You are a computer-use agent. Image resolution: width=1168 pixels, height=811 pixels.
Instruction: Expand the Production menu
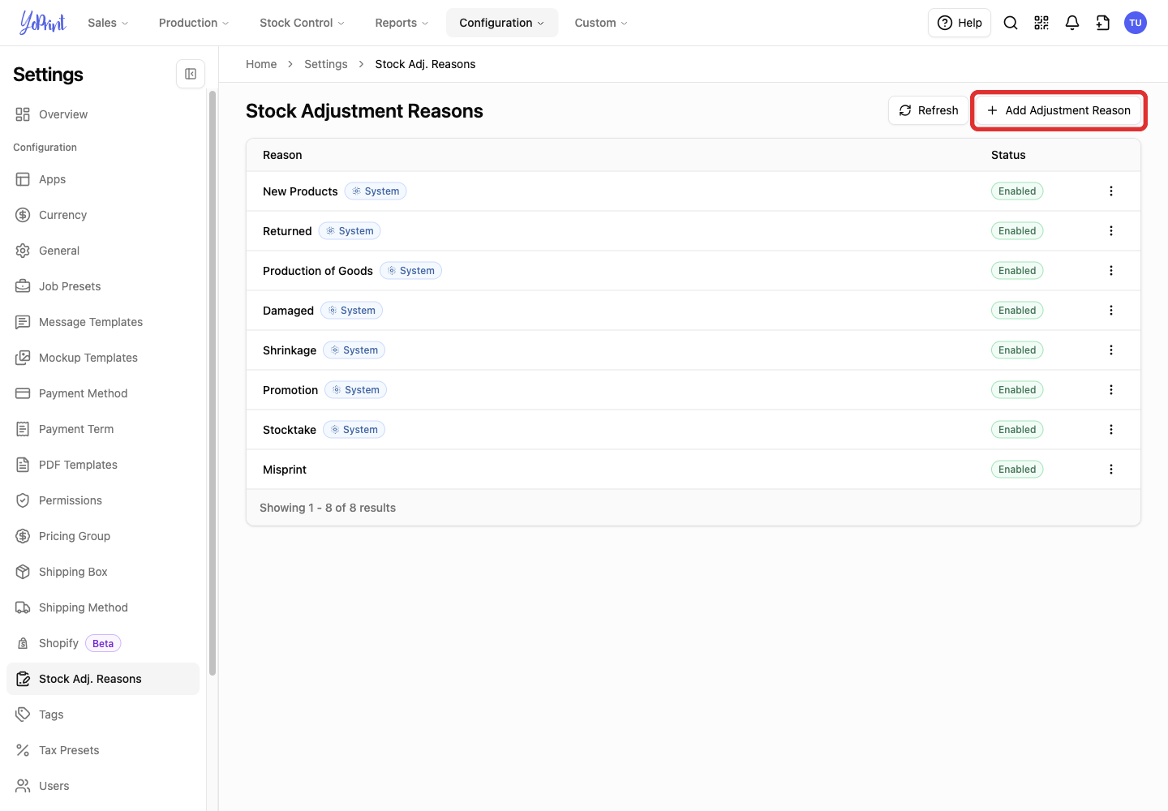tap(194, 23)
